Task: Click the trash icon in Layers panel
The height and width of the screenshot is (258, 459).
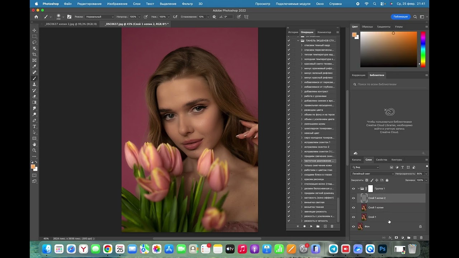Action: click(421, 238)
